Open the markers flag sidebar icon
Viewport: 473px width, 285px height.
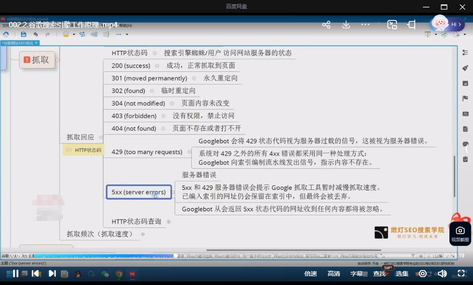(x=465, y=98)
